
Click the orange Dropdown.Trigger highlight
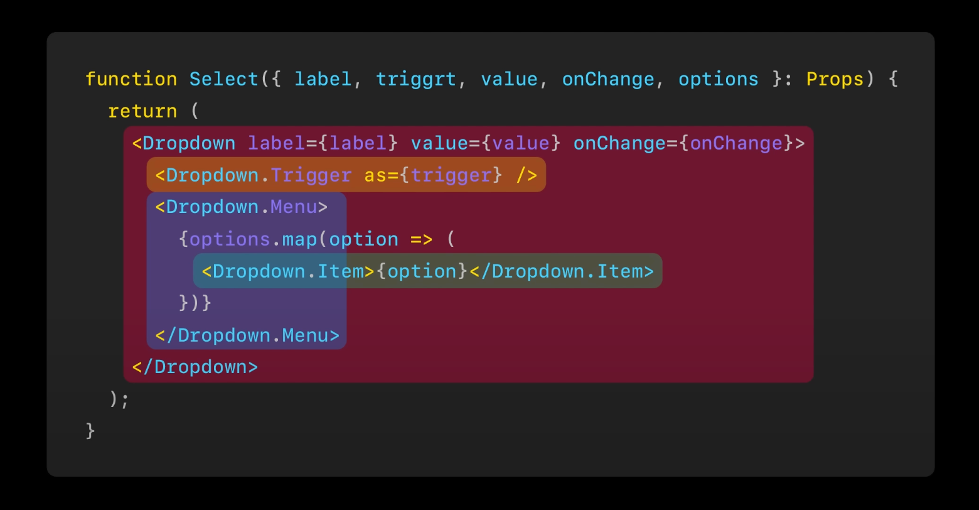point(346,175)
